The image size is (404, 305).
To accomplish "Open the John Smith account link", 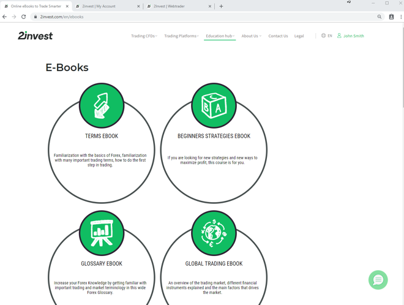I will click(x=354, y=36).
